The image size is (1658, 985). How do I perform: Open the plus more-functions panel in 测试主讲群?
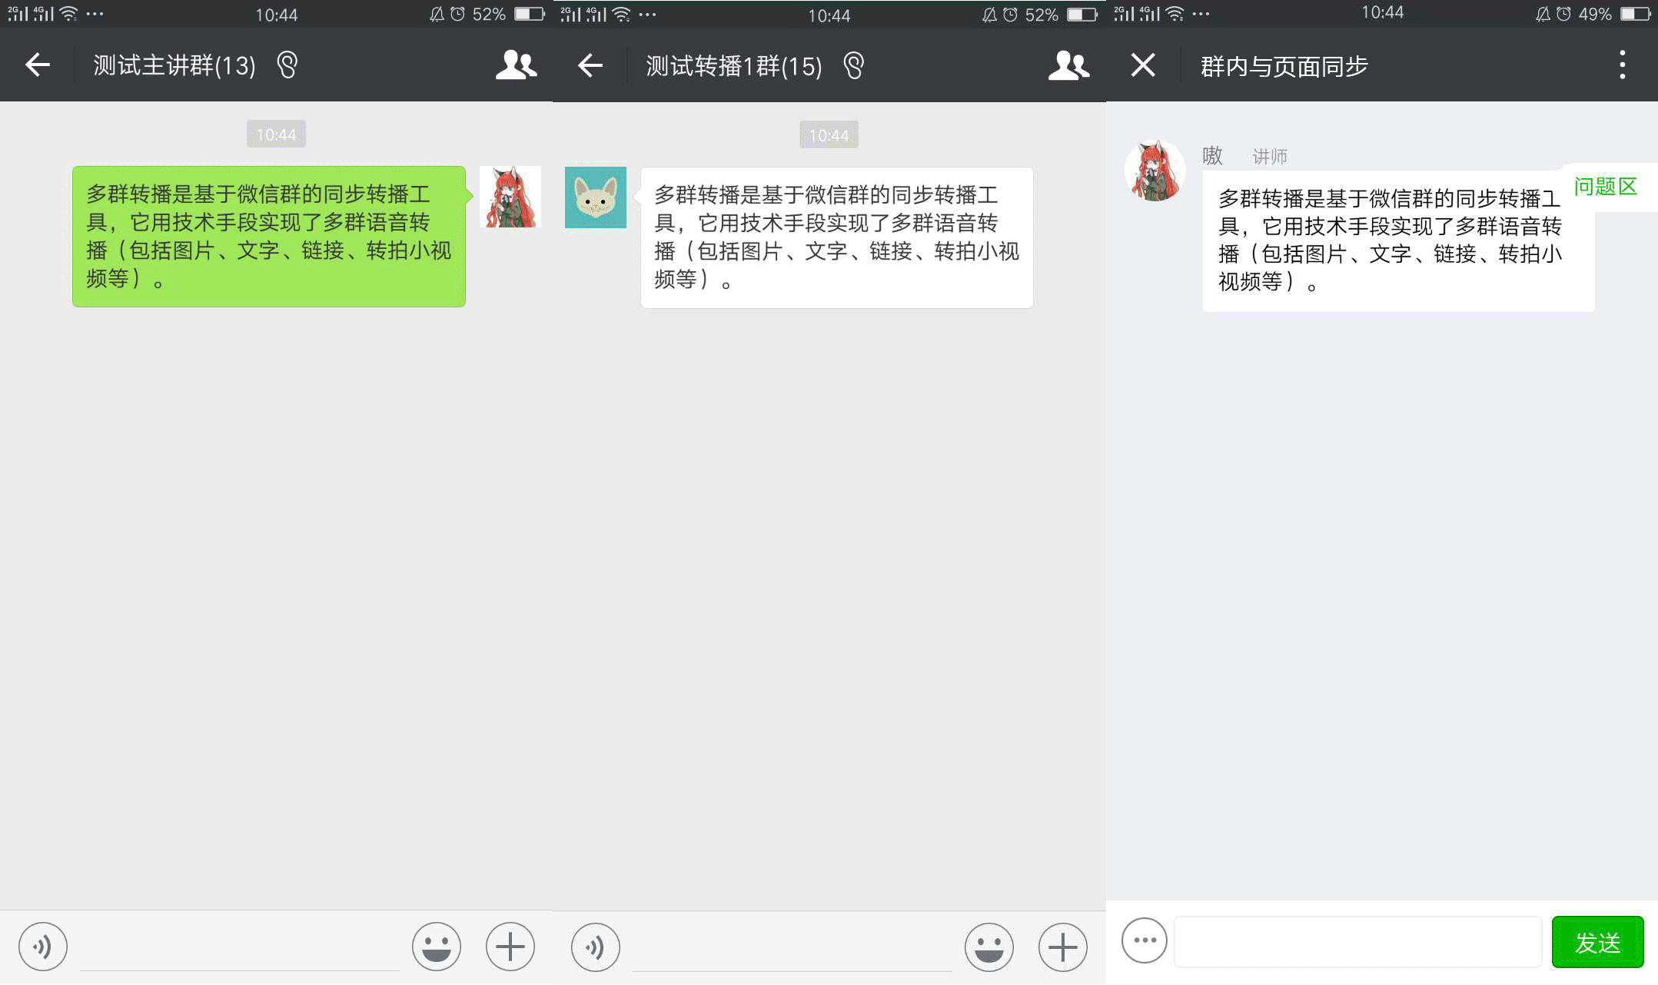point(510,946)
